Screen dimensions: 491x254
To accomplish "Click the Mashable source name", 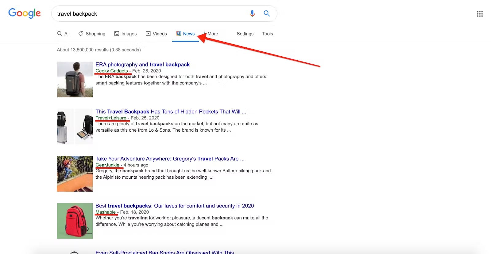I will (x=106, y=212).
